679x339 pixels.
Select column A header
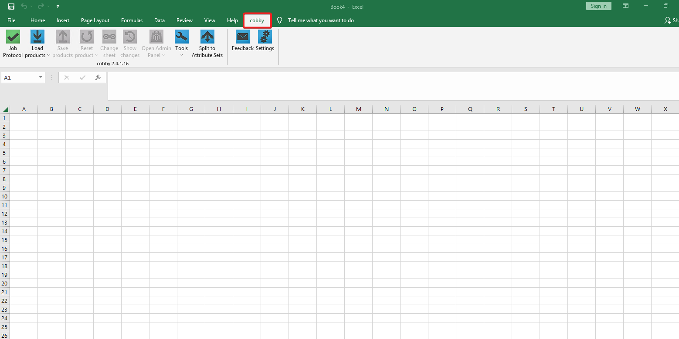[24, 109]
